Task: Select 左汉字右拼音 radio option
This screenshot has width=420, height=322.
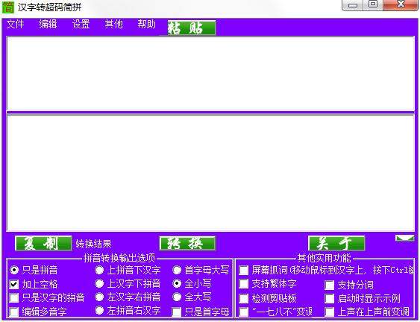Action: 99,297
